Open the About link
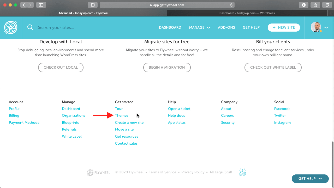This screenshot has width=334, height=188. tap(226, 109)
